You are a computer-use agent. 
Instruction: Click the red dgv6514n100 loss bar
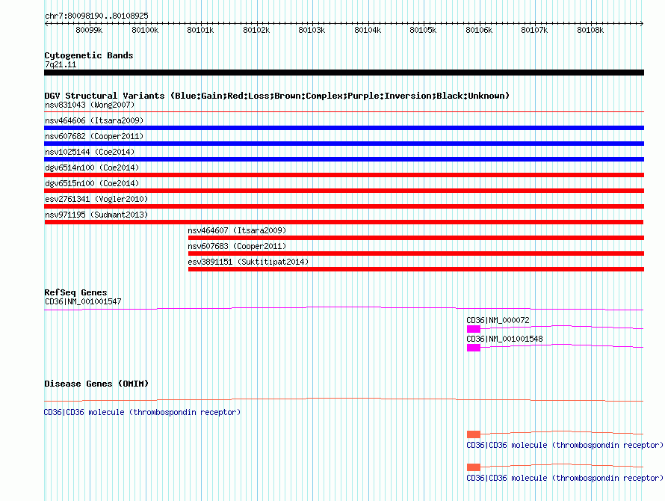tap(344, 175)
